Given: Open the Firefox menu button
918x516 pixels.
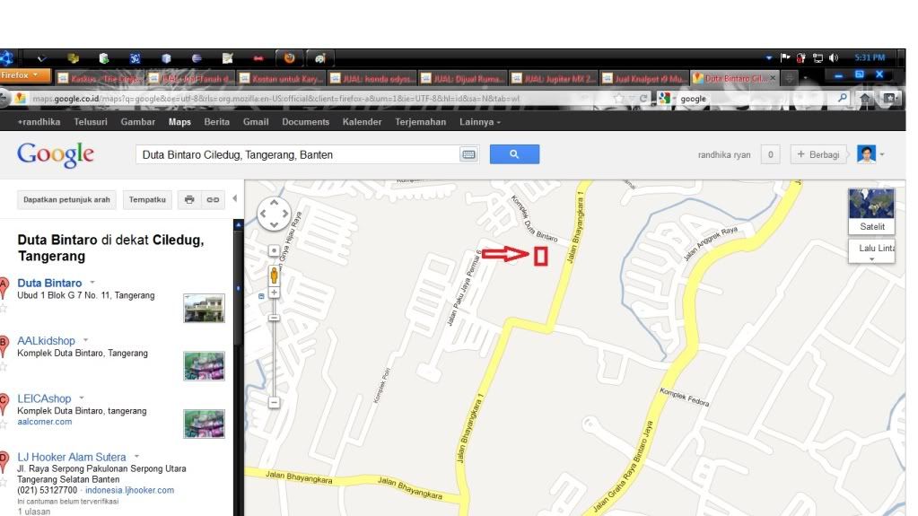Looking at the screenshot, I should tap(24, 75).
